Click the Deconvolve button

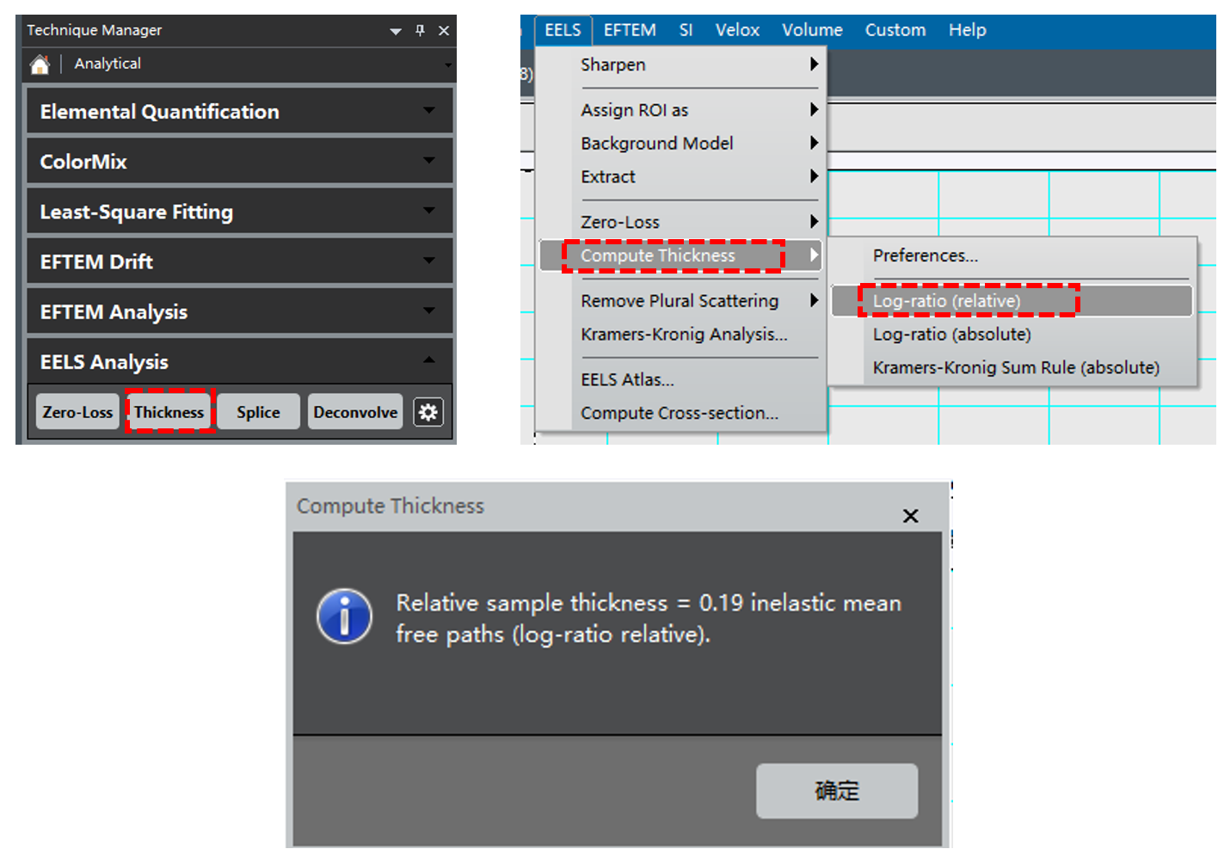[355, 412]
